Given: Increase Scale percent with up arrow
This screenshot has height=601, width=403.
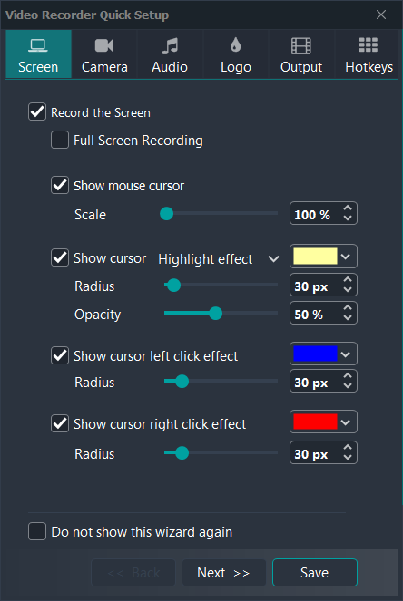Looking at the screenshot, I should (x=348, y=208).
